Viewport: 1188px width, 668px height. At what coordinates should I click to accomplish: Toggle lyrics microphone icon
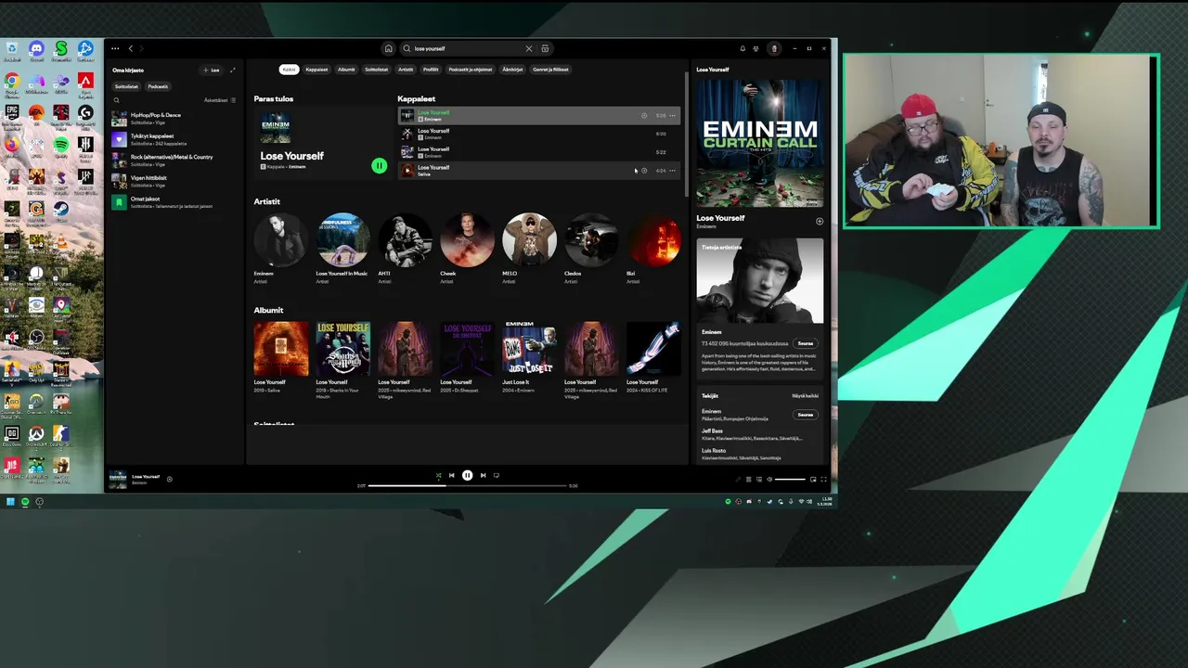(x=739, y=480)
